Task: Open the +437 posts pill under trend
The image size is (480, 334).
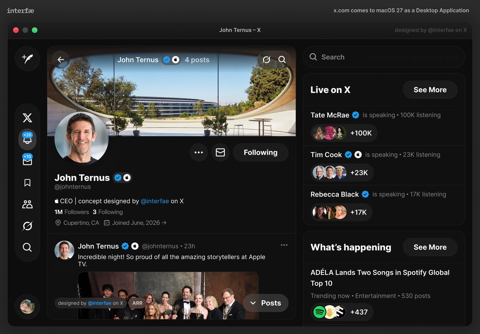Action: [342, 312]
